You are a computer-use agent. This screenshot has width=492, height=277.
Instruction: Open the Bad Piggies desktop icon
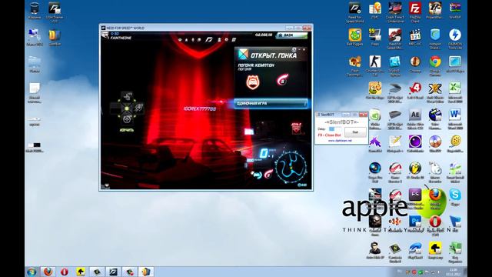click(355, 38)
